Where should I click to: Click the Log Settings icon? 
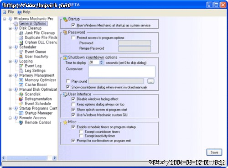(21, 71)
